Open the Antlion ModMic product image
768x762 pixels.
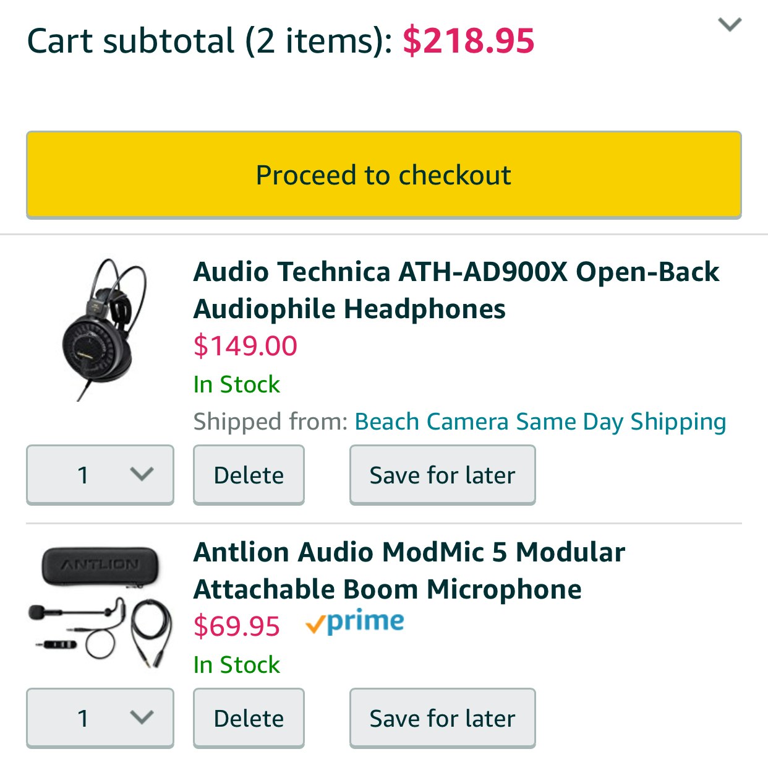point(100,607)
